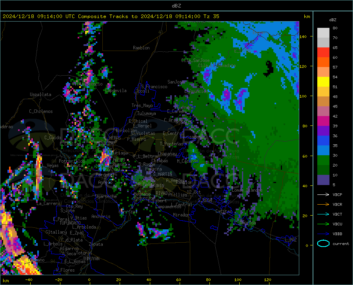Select the Anchoris place label
353x285 pixels.
point(101,217)
